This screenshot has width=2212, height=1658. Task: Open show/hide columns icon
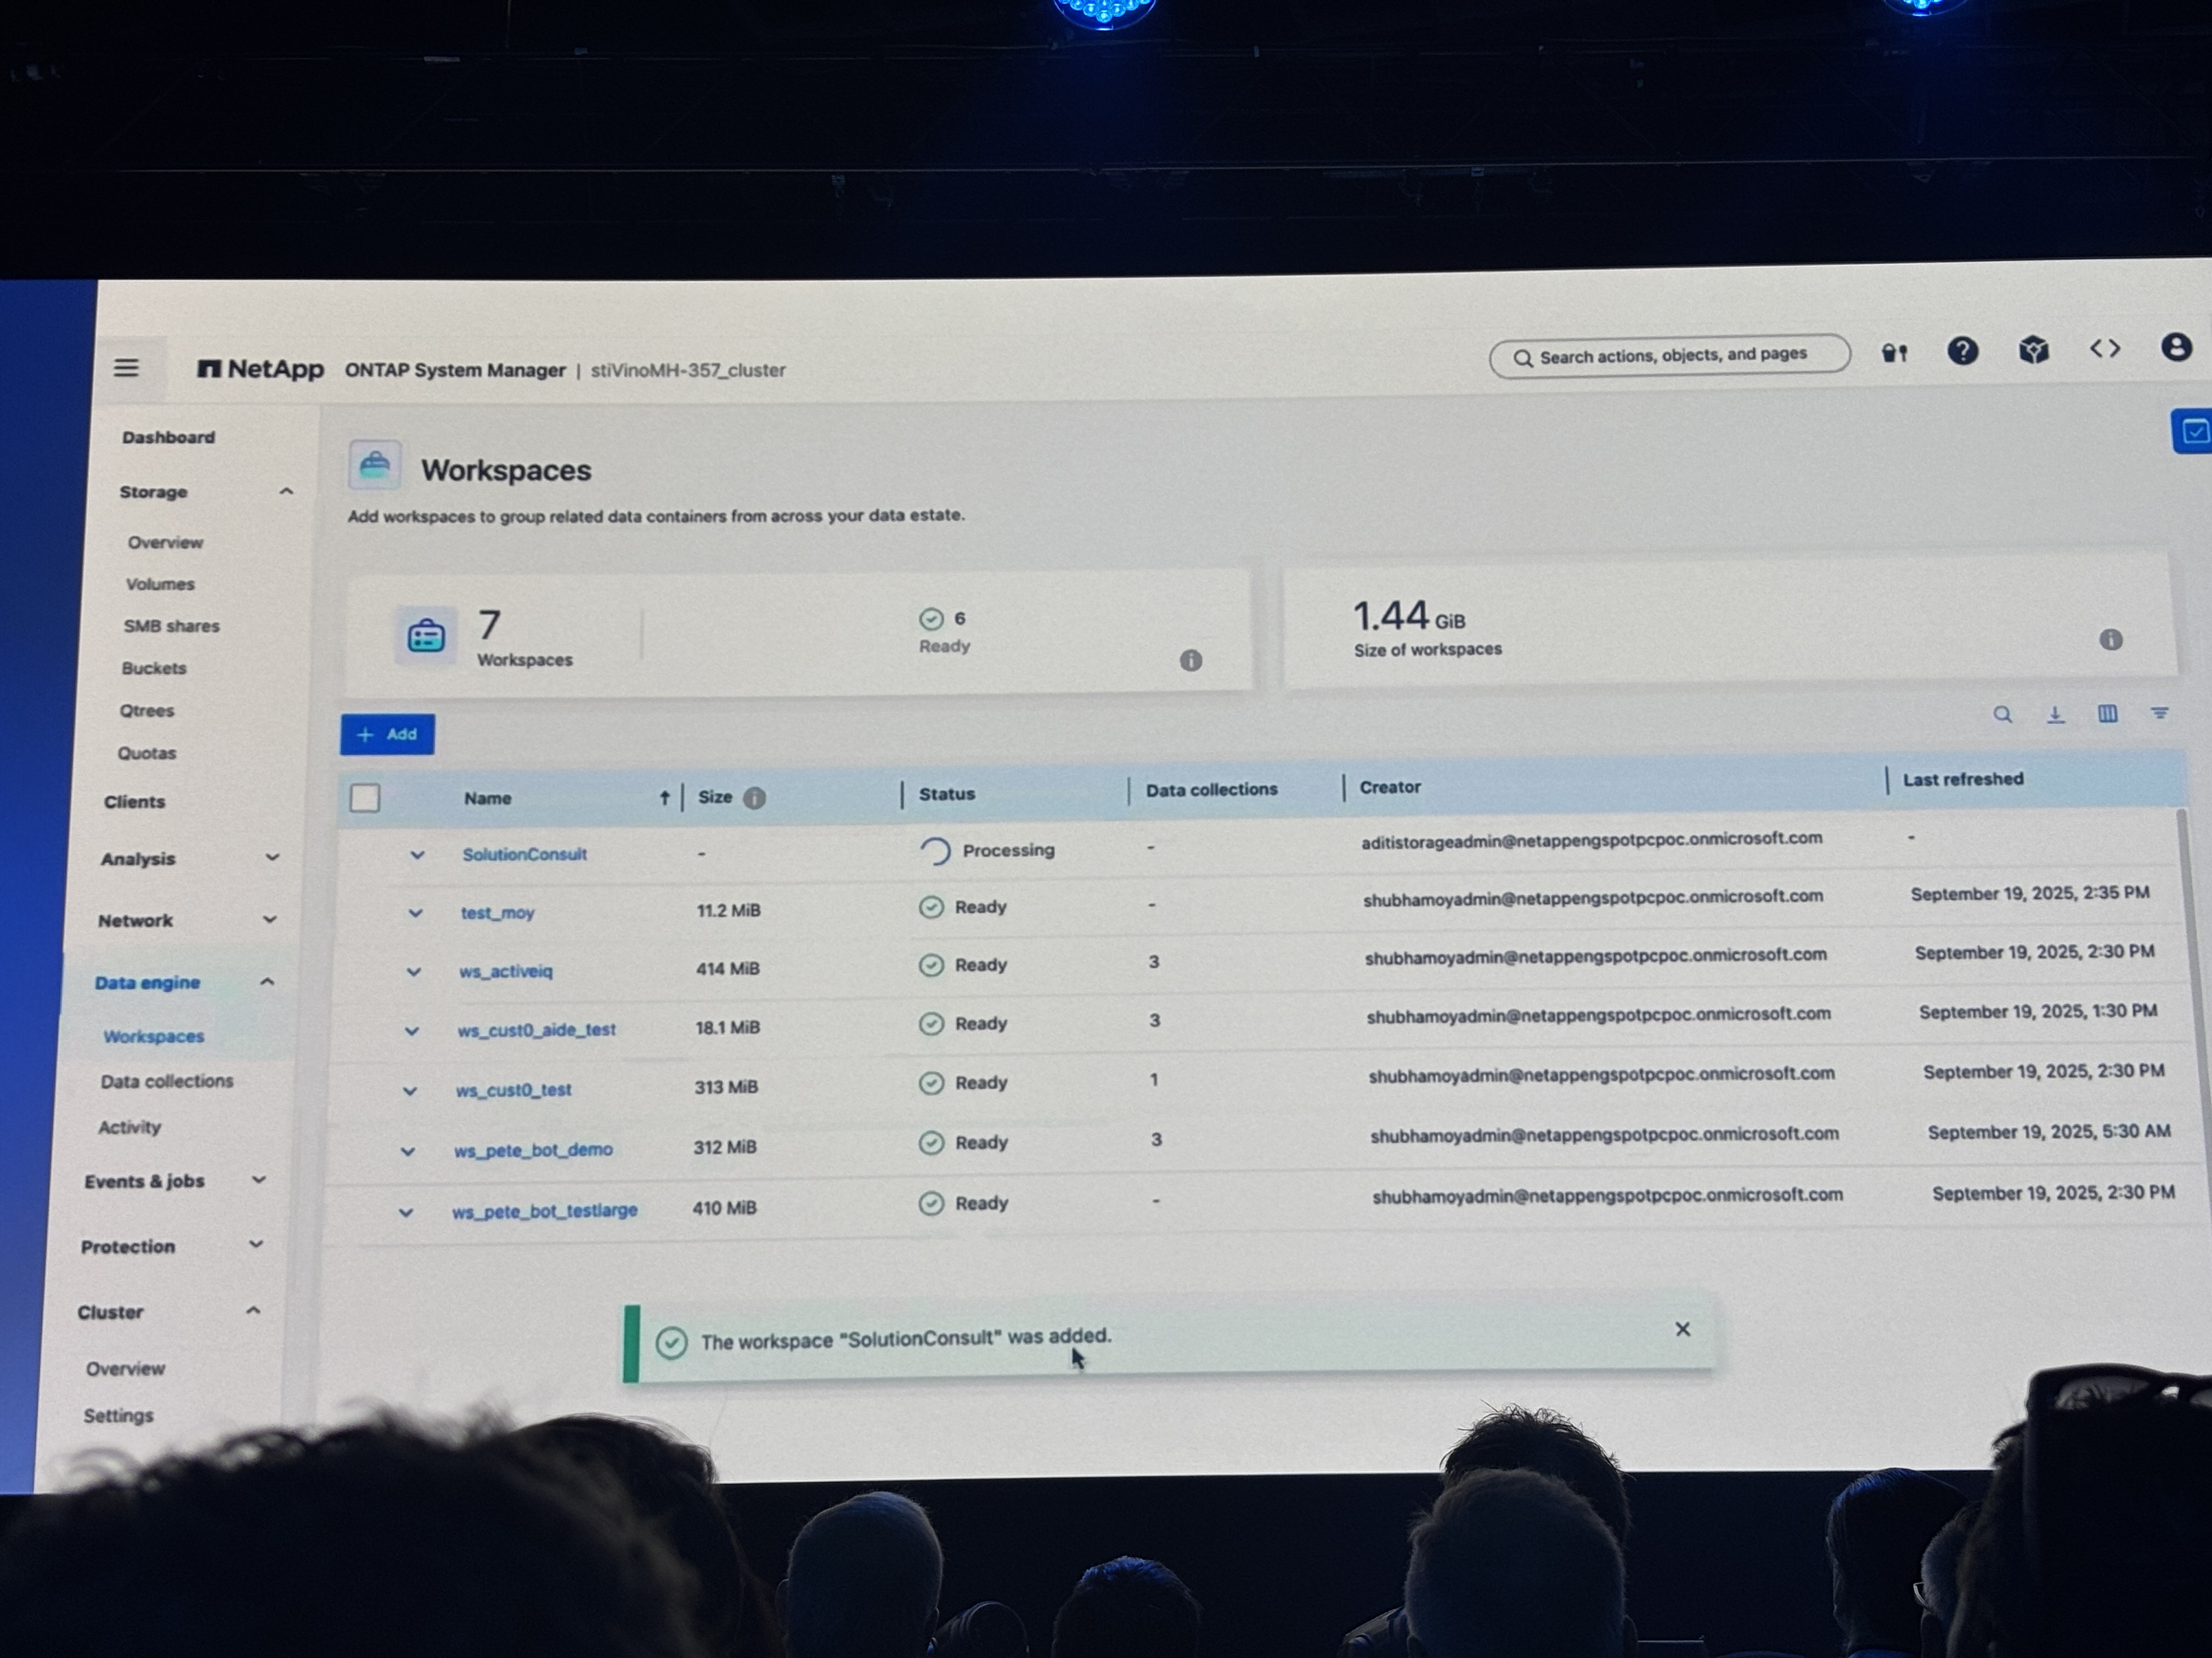tap(2107, 713)
